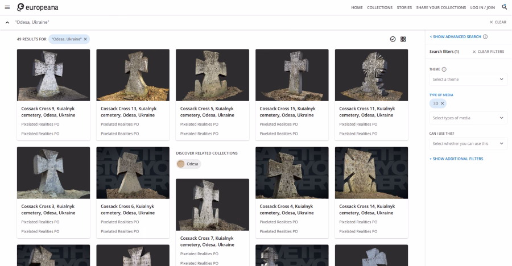Remove the 3D media type filter

pyautogui.click(x=443, y=103)
